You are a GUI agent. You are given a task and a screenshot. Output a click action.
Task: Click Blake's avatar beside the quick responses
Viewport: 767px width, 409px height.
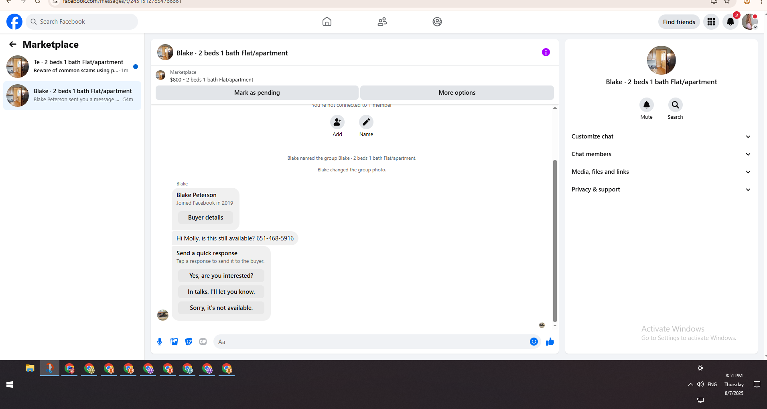pos(163,315)
